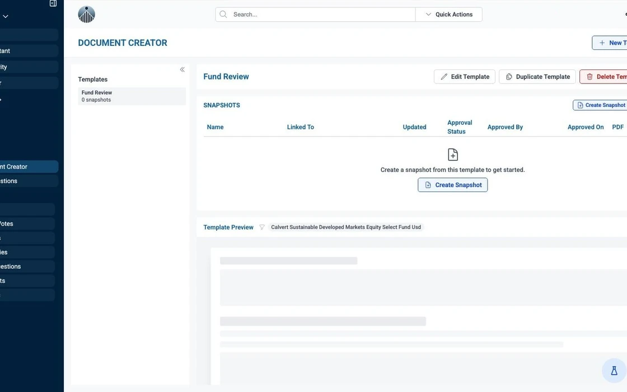Click the Approved On column header
Image resolution: width=627 pixels, height=392 pixels.
tap(586, 127)
